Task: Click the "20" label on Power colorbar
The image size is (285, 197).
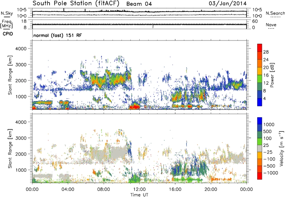Action: point(266,68)
